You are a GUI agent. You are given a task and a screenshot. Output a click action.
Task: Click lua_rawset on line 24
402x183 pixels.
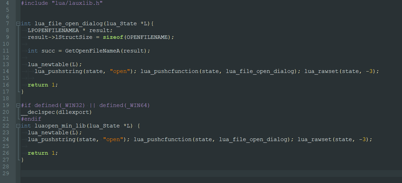[x=315, y=139]
